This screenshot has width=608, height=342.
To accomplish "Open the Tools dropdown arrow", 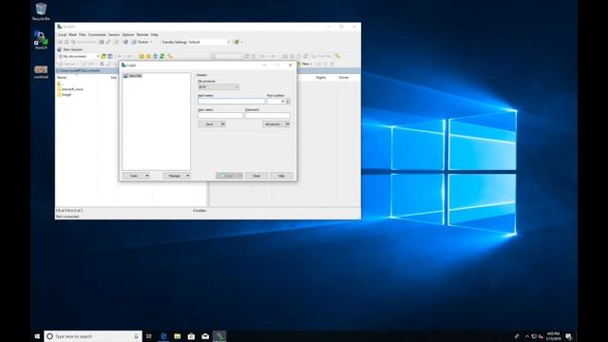I will (147, 176).
